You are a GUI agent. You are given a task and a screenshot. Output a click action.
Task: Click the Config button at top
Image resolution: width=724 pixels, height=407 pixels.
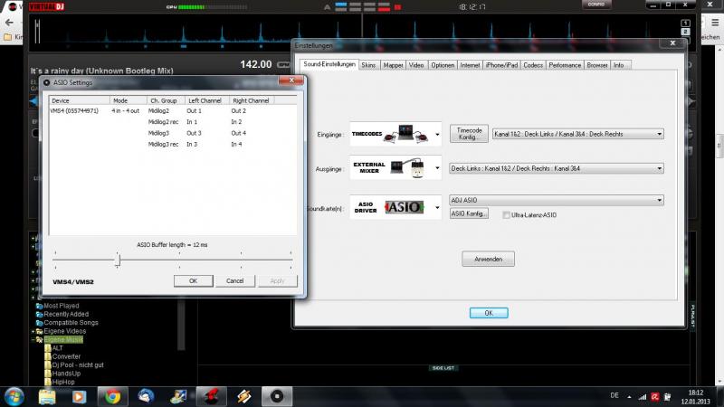(596, 5)
